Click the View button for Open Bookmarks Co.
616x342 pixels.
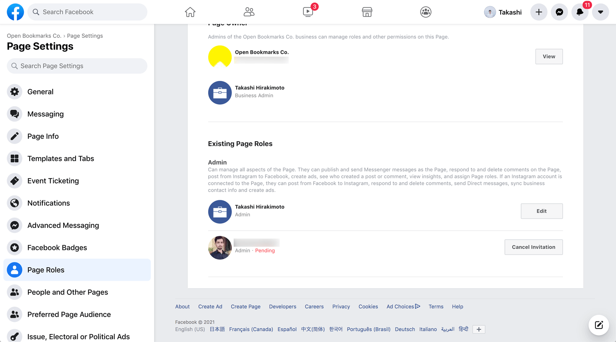[x=549, y=57]
